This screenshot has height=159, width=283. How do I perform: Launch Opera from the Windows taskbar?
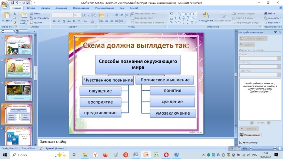point(166,155)
